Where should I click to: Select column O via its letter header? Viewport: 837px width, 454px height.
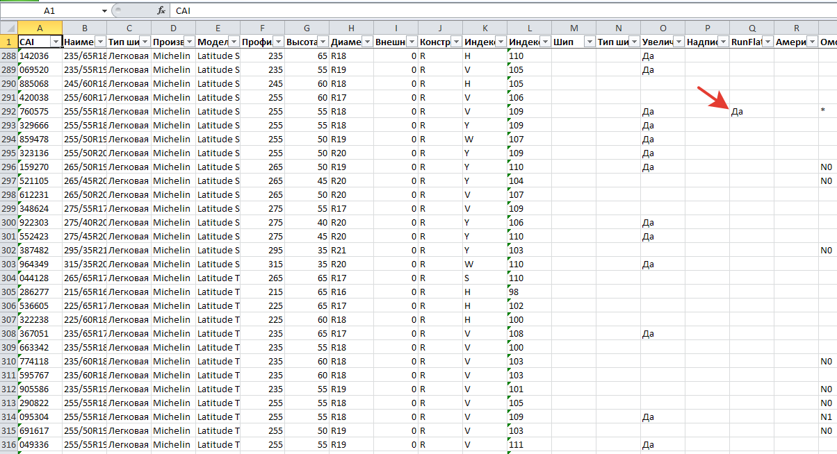663,28
